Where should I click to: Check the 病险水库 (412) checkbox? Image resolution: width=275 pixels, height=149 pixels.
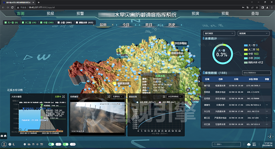point(77,22)
